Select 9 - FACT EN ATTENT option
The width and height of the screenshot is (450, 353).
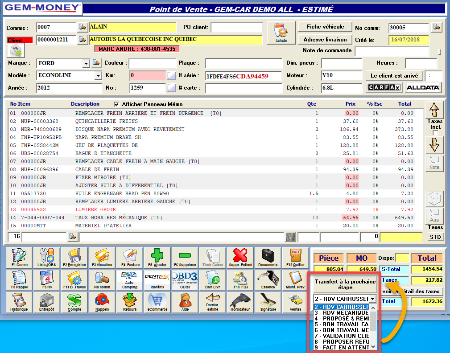(x=342, y=348)
